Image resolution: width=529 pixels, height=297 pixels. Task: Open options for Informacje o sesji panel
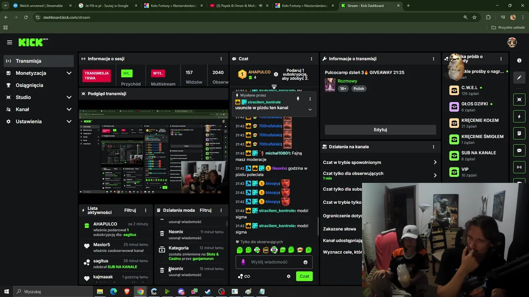coord(221,59)
